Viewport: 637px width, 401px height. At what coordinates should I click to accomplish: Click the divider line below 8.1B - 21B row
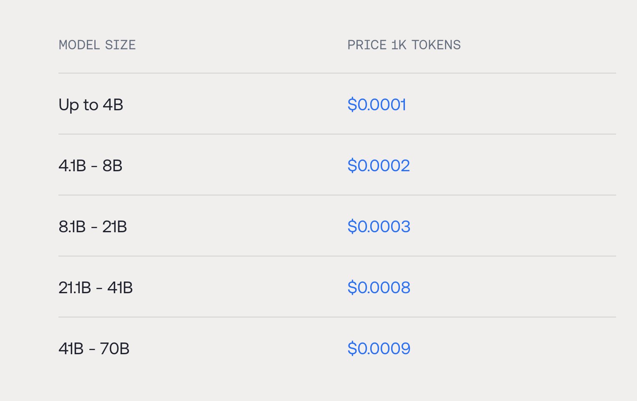click(x=337, y=256)
